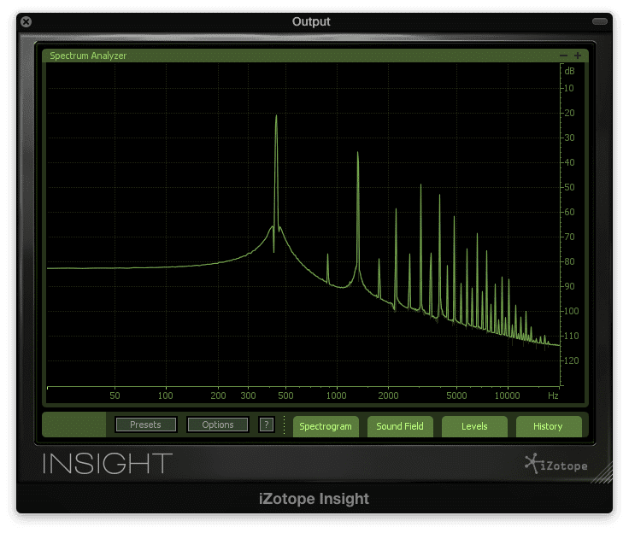This screenshot has width=629, height=533.
Task: Click the minus icon in the Spectrum Analyzer header
Action: click(x=563, y=56)
